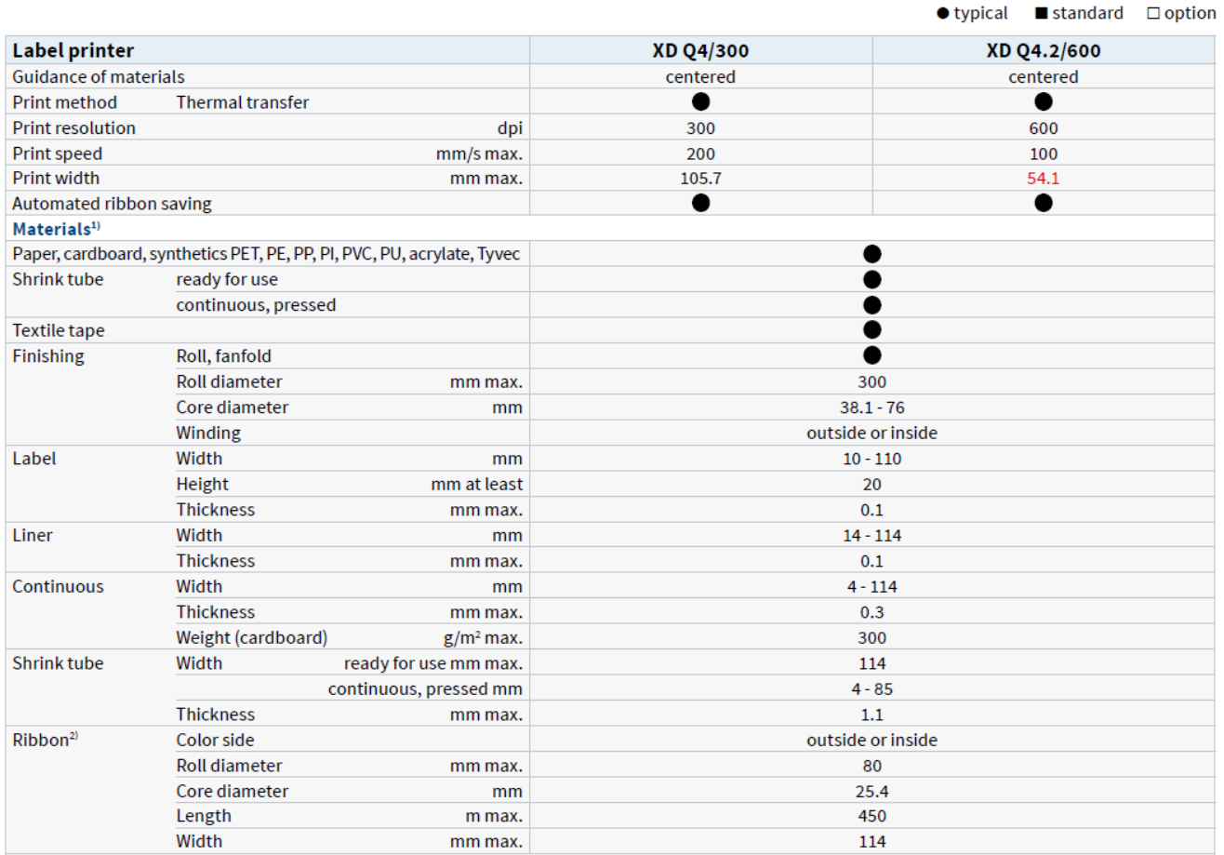
Task: Click shrink tube thickness value 1.1
Action: click(871, 715)
